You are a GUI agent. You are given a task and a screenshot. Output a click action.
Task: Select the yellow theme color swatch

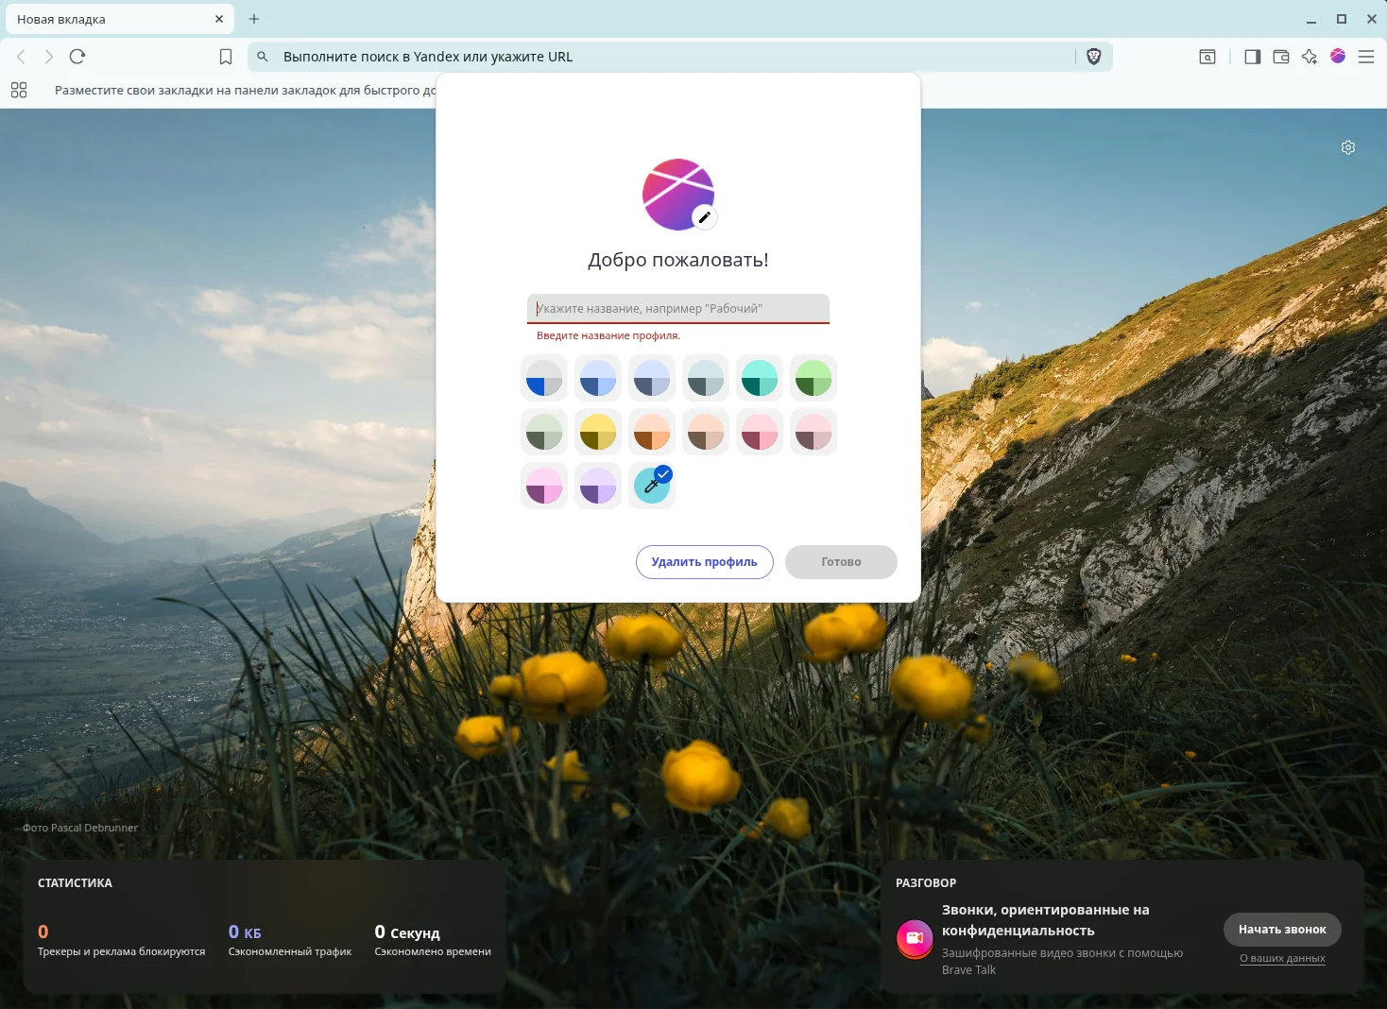click(x=598, y=432)
